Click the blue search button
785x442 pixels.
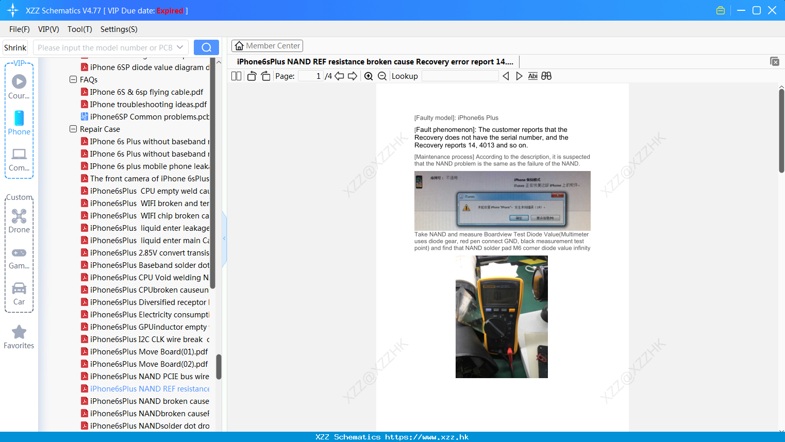click(x=206, y=47)
